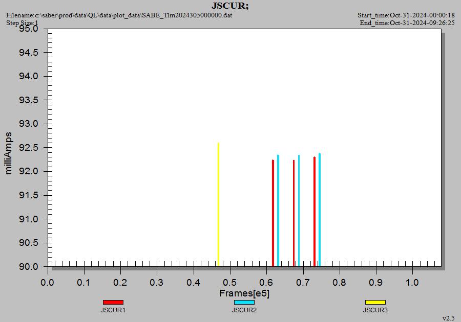
Task: Click the cyan JSCUR2 legend swatch
Action: coord(244,302)
